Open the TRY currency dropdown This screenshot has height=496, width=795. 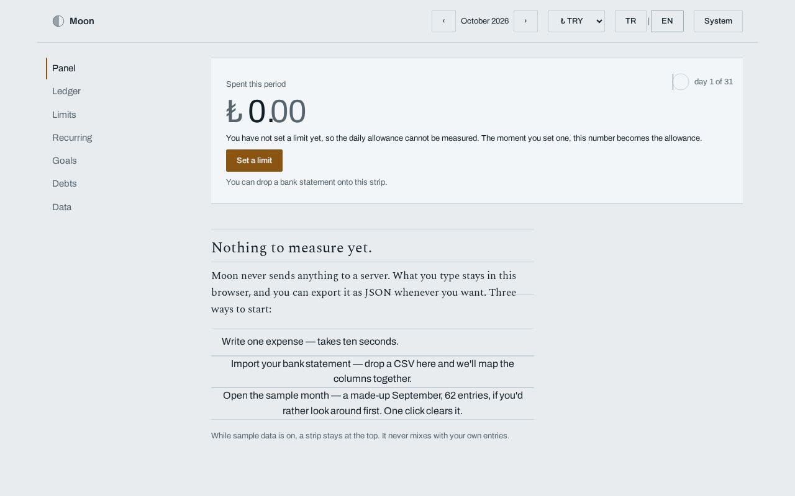pyautogui.click(x=576, y=21)
